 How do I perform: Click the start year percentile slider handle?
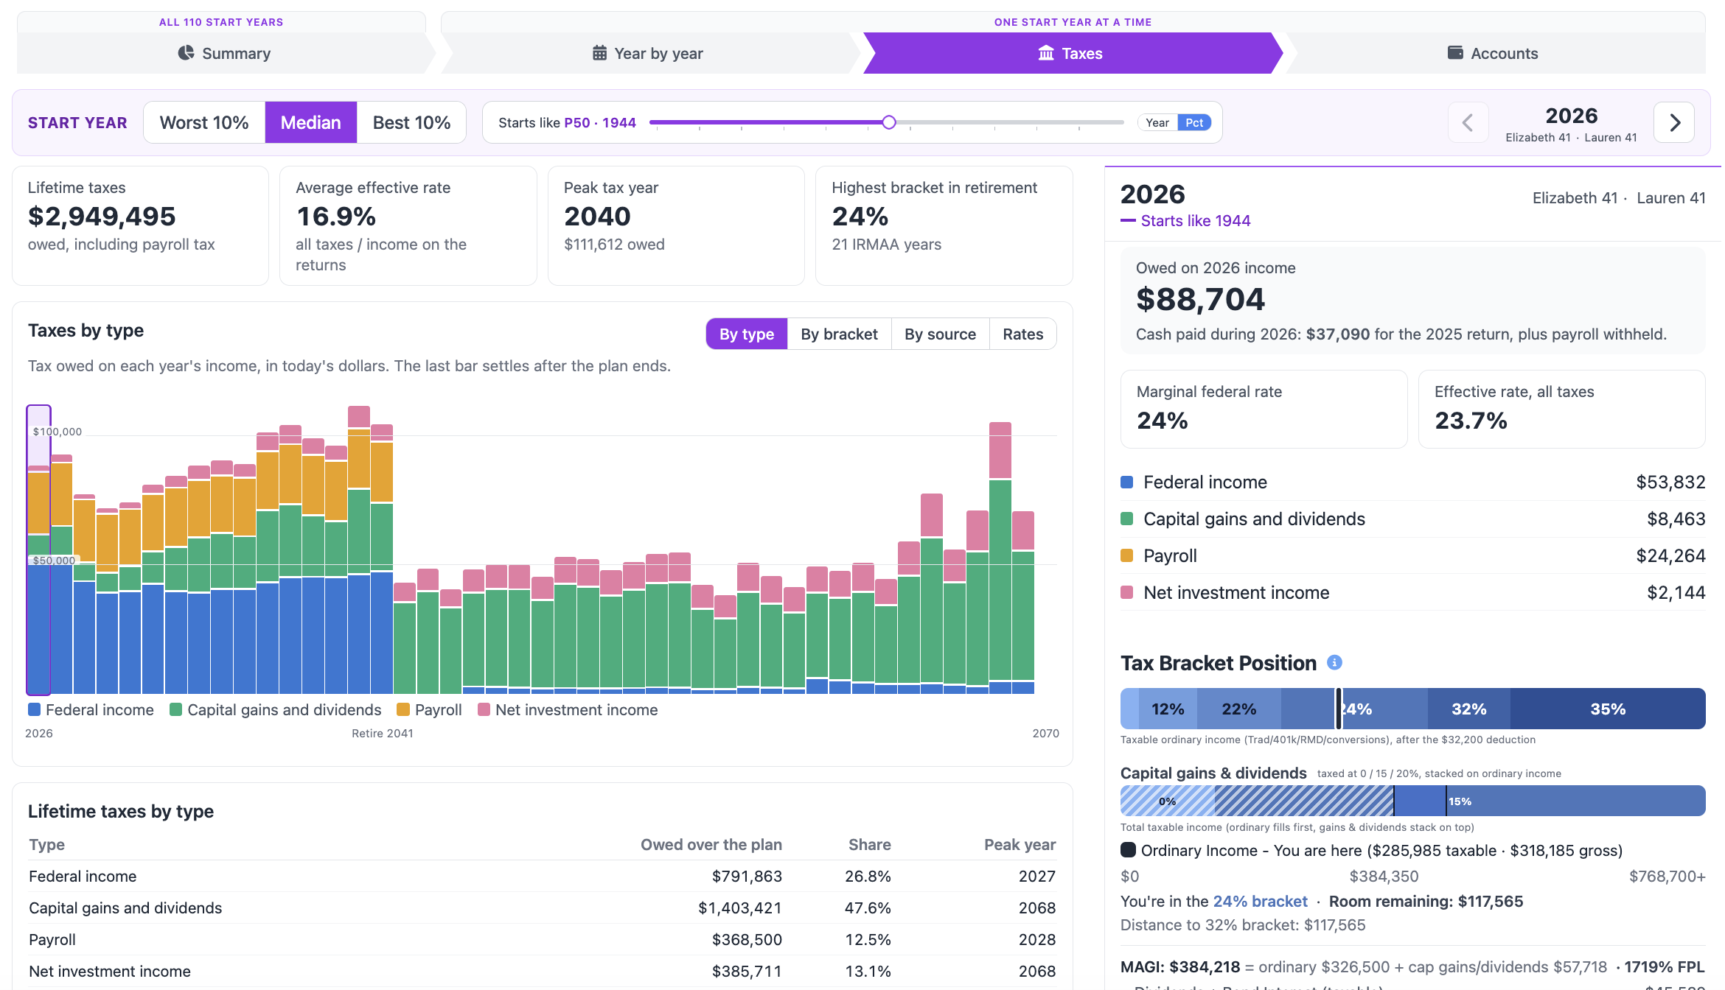(889, 122)
